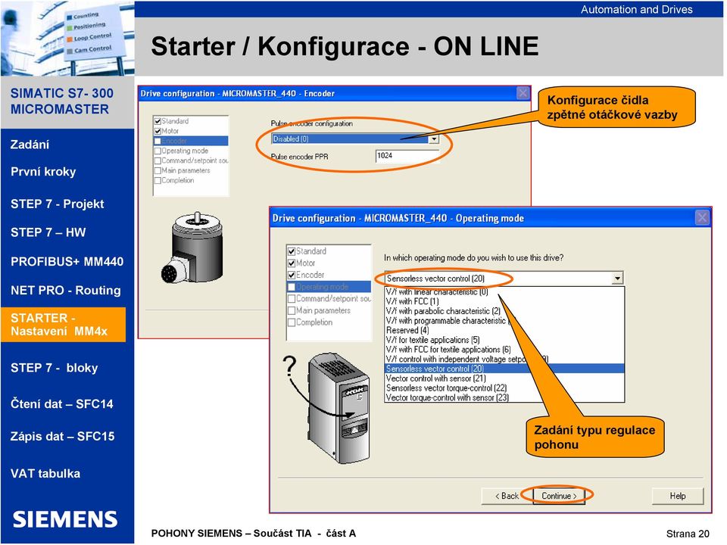
Task: Toggle Motor checkbox in Operating mode dialog
Action: pos(292,263)
